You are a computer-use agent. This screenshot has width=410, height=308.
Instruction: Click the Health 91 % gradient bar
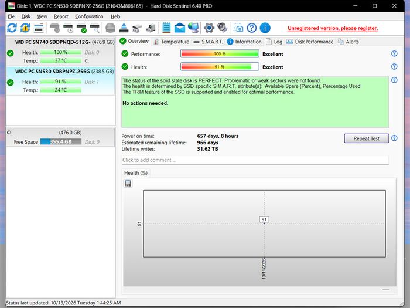point(220,67)
